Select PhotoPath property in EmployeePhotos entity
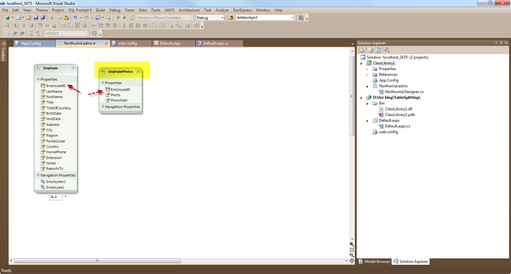Screen dimensions: 511x274 [119, 100]
